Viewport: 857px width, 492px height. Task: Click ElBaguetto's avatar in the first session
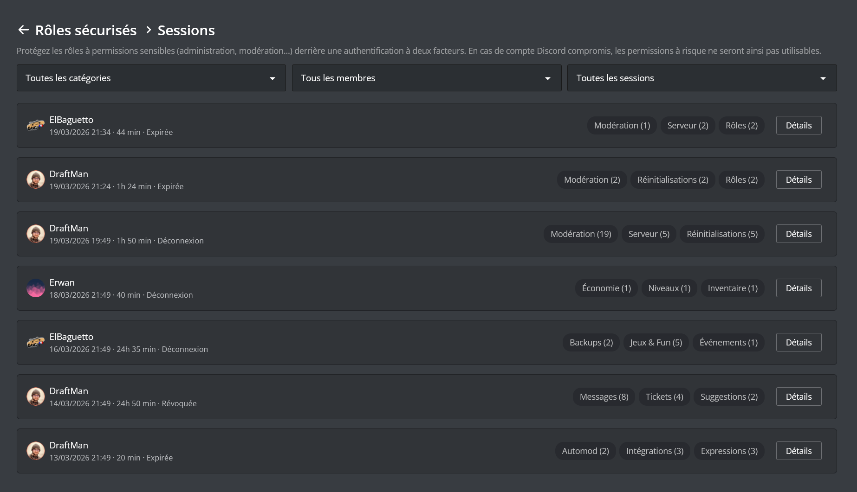click(x=36, y=125)
